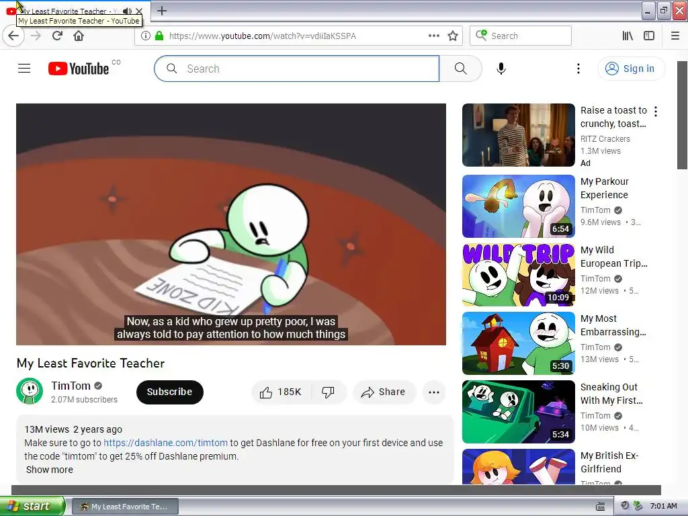Viewport: 688px width, 516px height.
Task: Select My Least Favorite Te... taskbar item
Action: tap(125, 507)
